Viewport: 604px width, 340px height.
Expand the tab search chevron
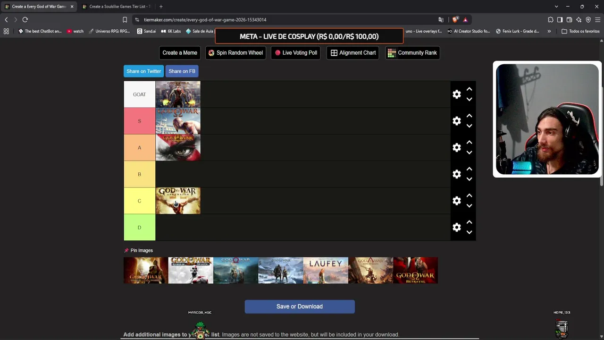coord(556,7)
